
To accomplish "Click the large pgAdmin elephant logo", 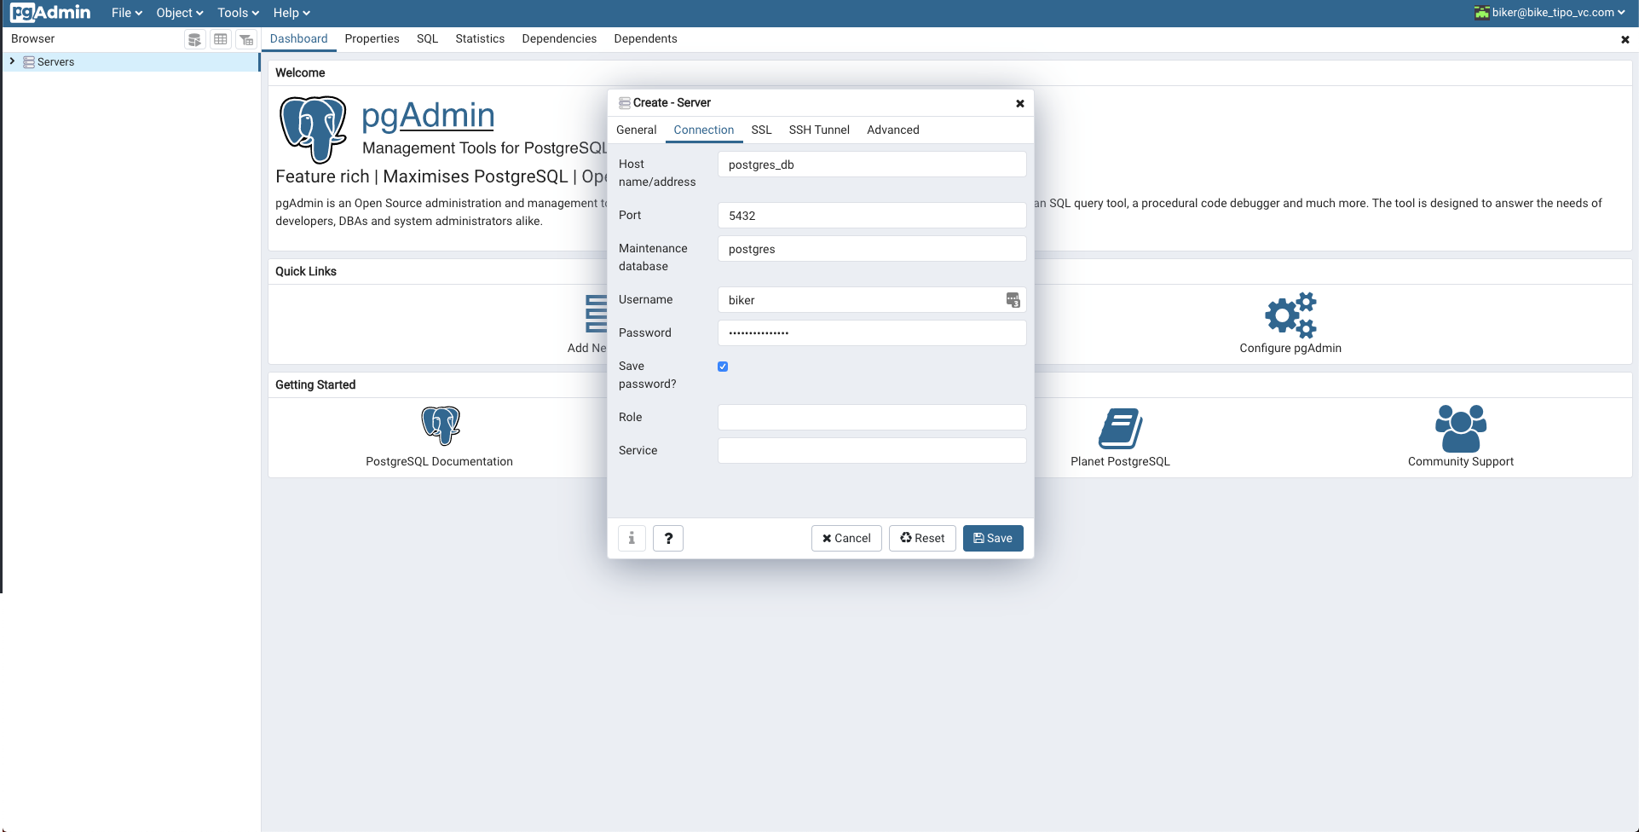I will coord(314,130).
